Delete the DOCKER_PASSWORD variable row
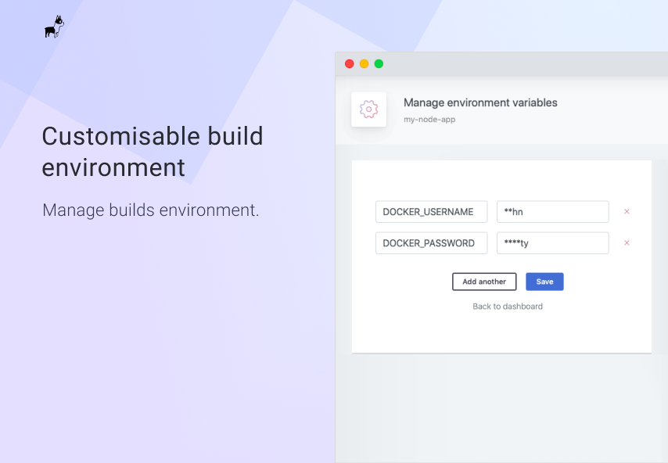This screenshot has height=463, width=668. [627, 242]
